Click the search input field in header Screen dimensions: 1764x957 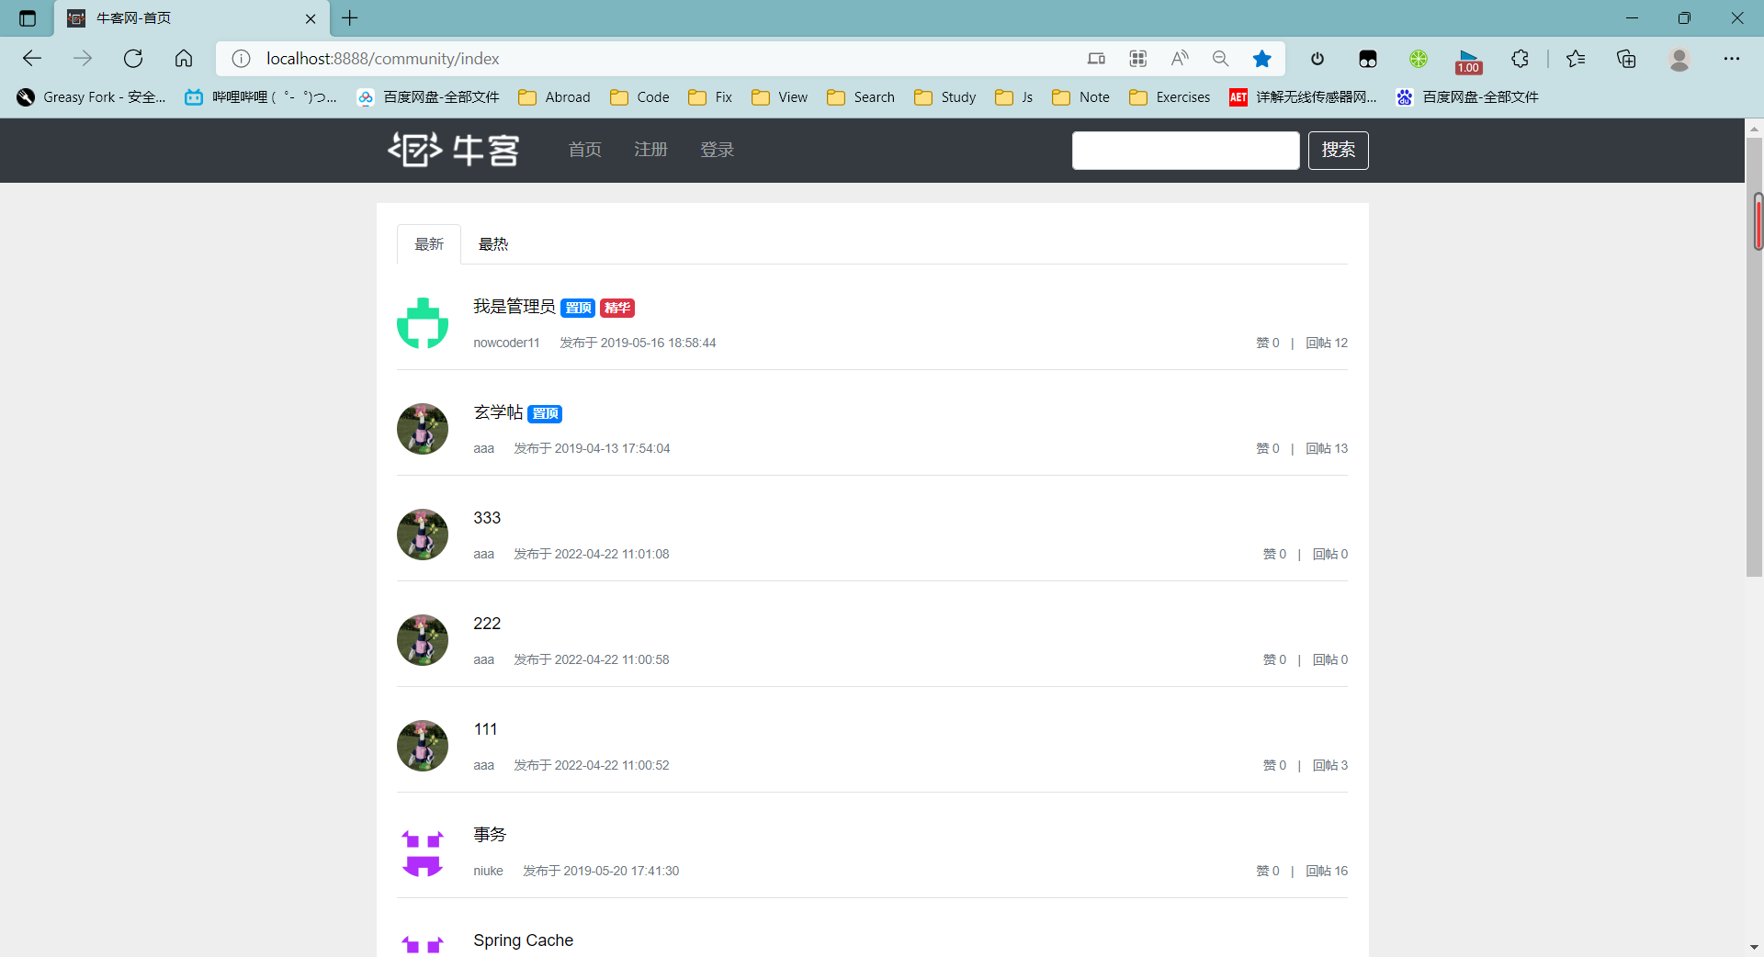pyautogui.click(x=1185, y=151)
